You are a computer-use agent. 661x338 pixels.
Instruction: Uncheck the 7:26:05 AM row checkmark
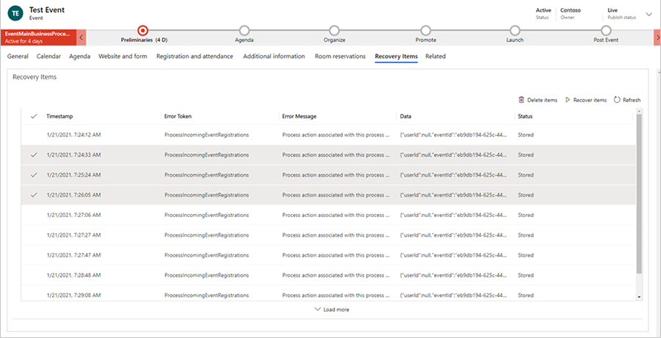(34, 195)
